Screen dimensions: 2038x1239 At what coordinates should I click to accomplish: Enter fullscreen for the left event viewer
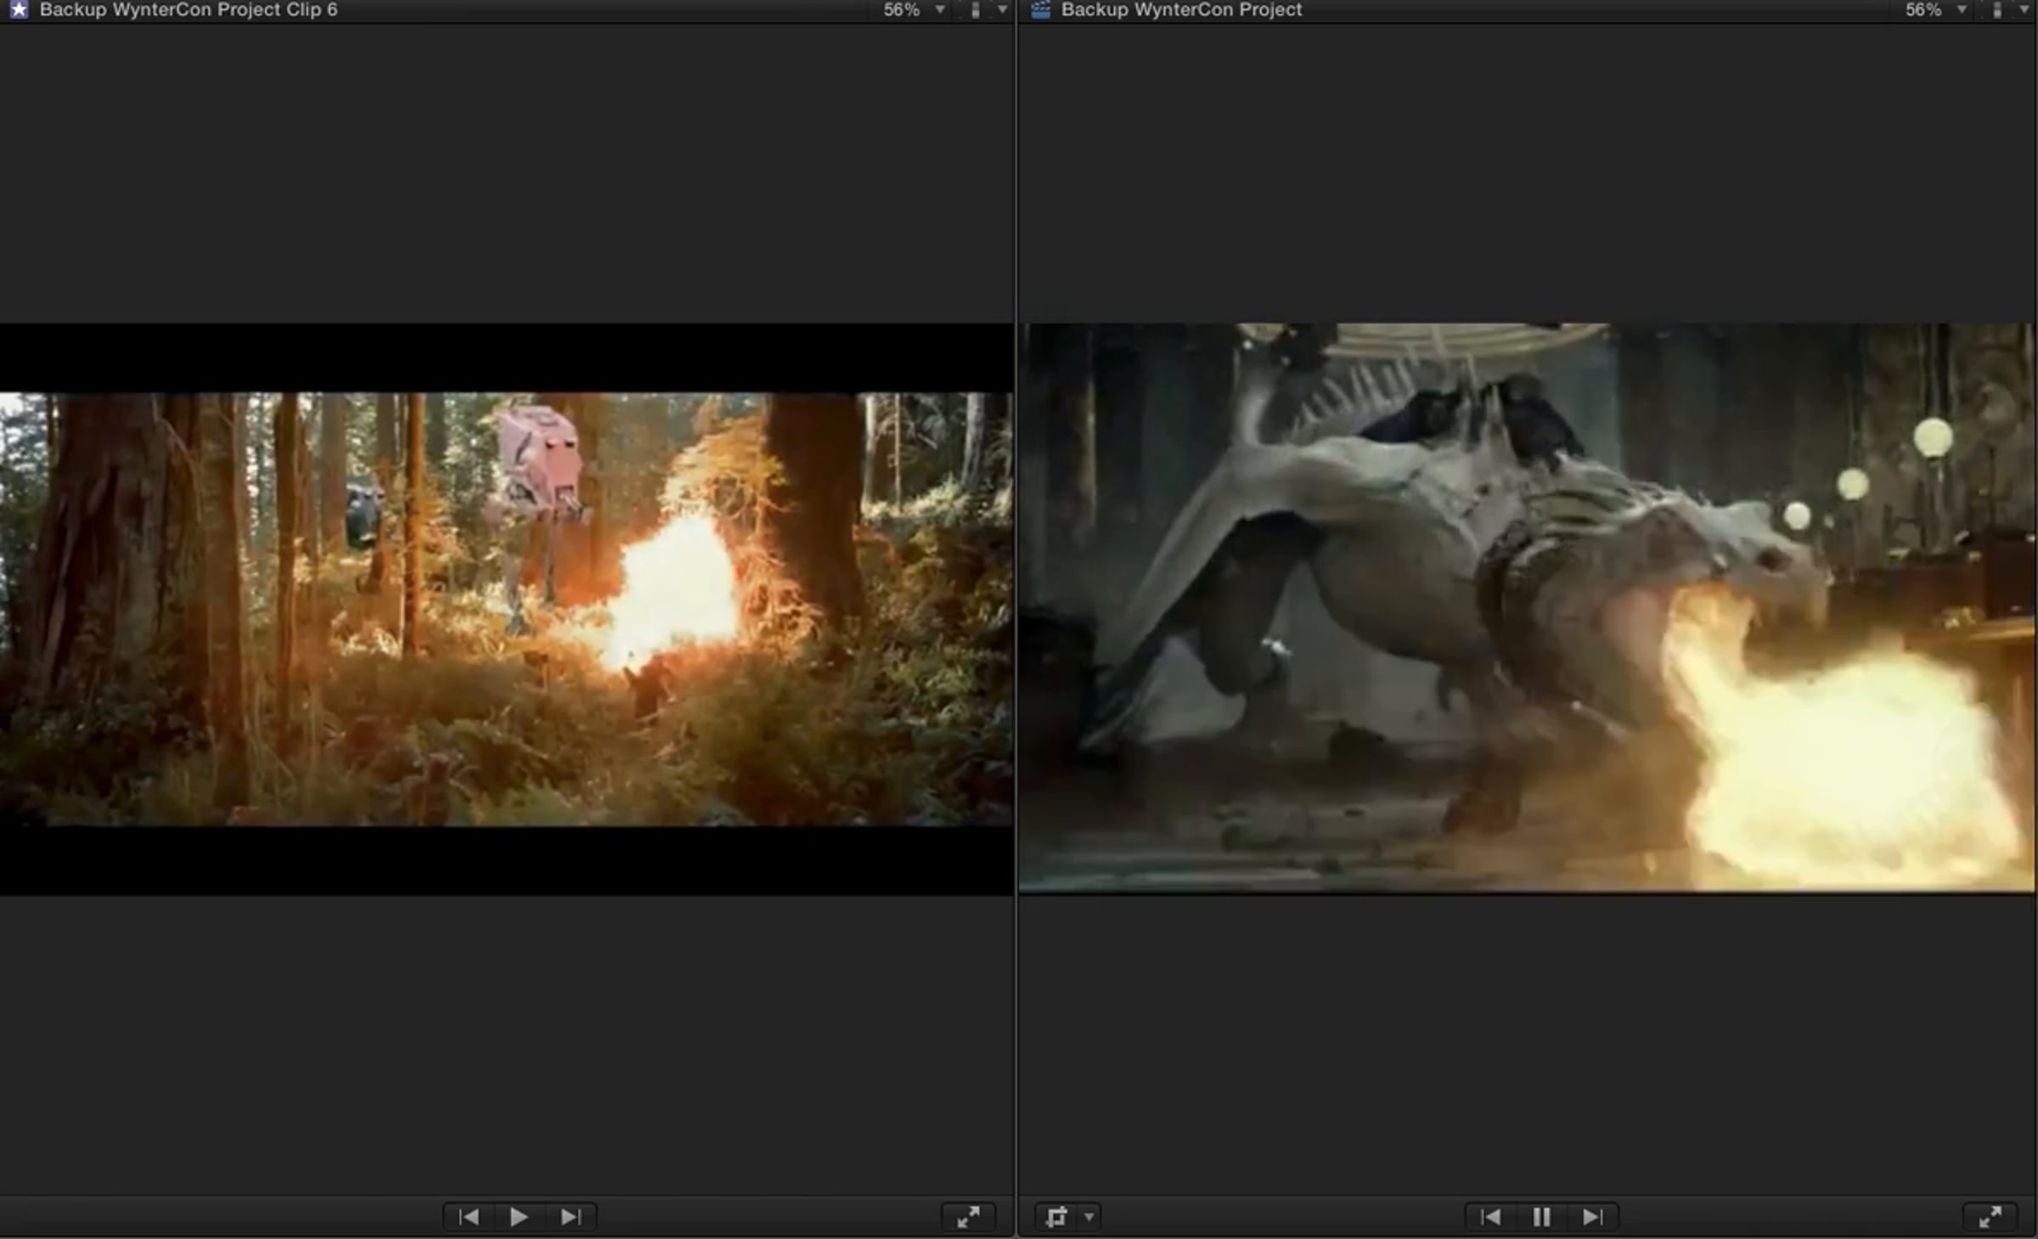point(968,1217)
